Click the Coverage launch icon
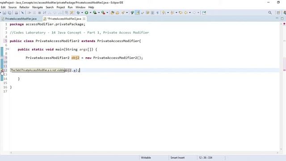The width and height of the screenshot is (286, 161). [x=95, y=13]
